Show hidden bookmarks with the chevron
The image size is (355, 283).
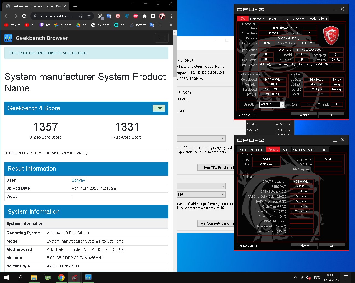[171, 25]
